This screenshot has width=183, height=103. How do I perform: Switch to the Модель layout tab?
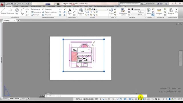(5, 99)
